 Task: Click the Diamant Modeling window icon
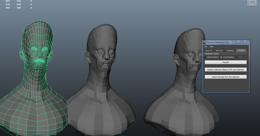(x=204, y=43)
